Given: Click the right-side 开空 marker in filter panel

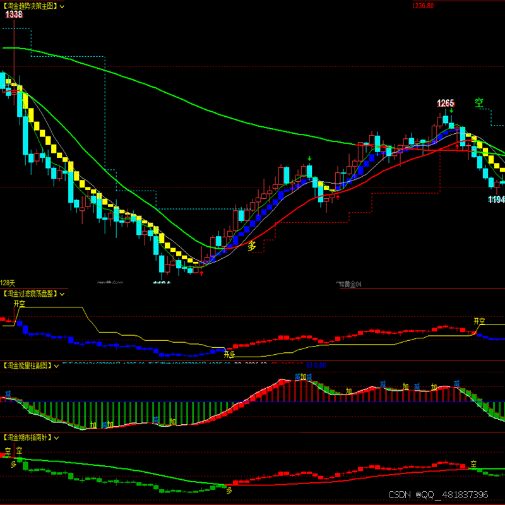Looking at the screenshot, I should click(x=479, y=321).
